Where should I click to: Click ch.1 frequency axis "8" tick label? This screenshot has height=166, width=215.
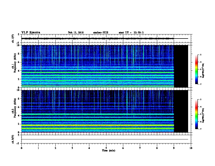(19, 54)
